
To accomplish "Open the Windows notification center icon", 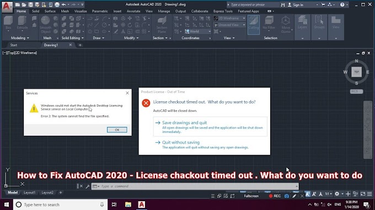I will 366,205.
